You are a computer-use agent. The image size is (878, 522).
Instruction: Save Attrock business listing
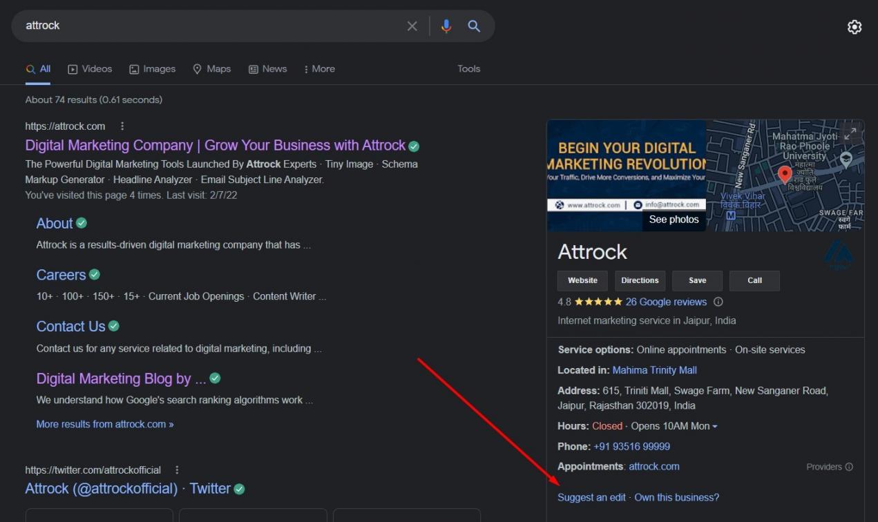pos(697,280)
